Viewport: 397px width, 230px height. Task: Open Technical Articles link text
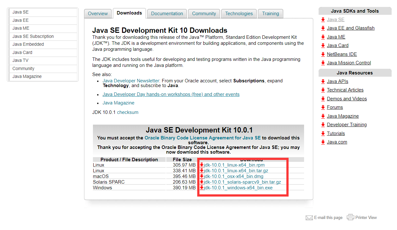point(345,90)
